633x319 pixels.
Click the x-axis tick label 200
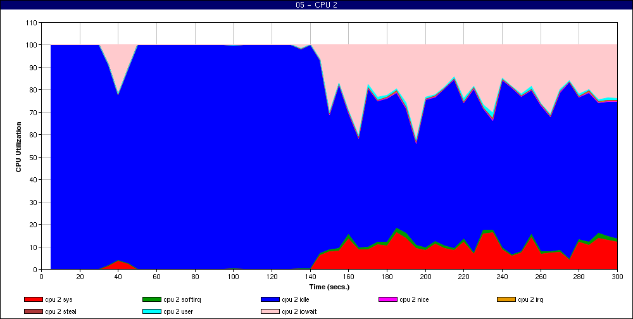(x=425, y=277)
